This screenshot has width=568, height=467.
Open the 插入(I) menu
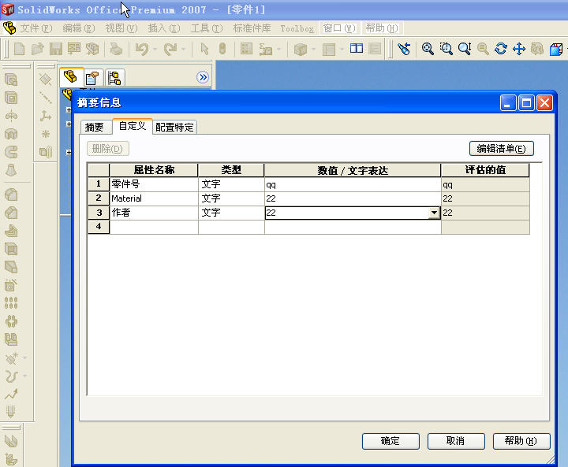pos(164,28)
